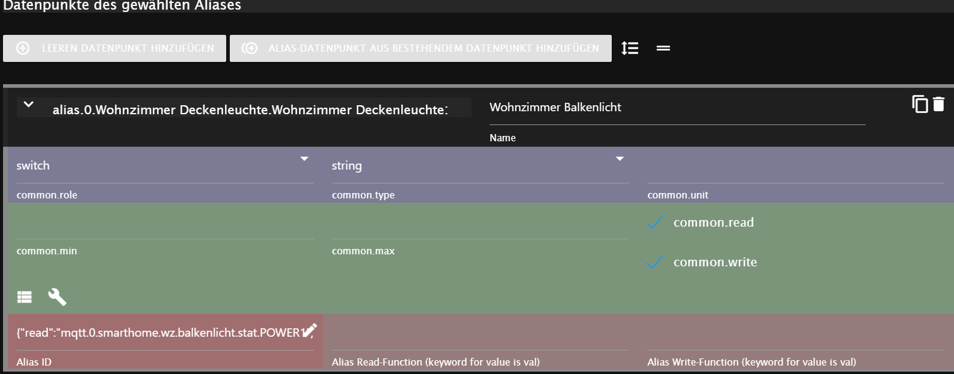Click the line-spacing expand rows icon

pyautogui.click(x=630, y=48)
